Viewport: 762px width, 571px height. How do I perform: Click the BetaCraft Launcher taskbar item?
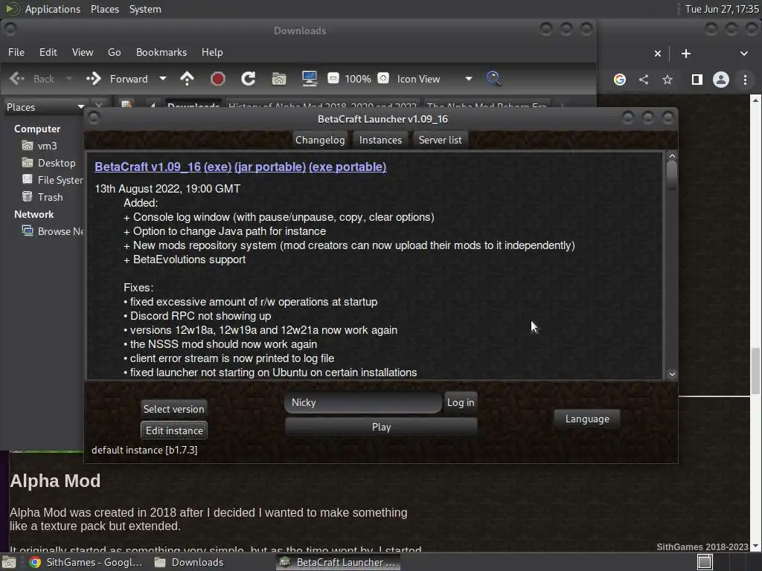[x=339, y=562]
